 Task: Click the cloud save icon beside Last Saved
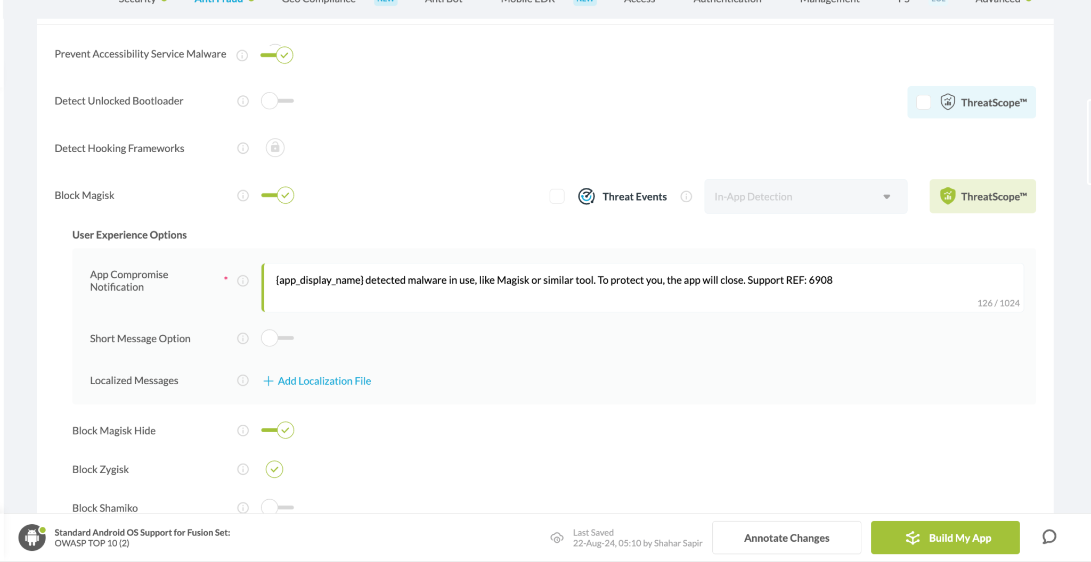[557, 538]
